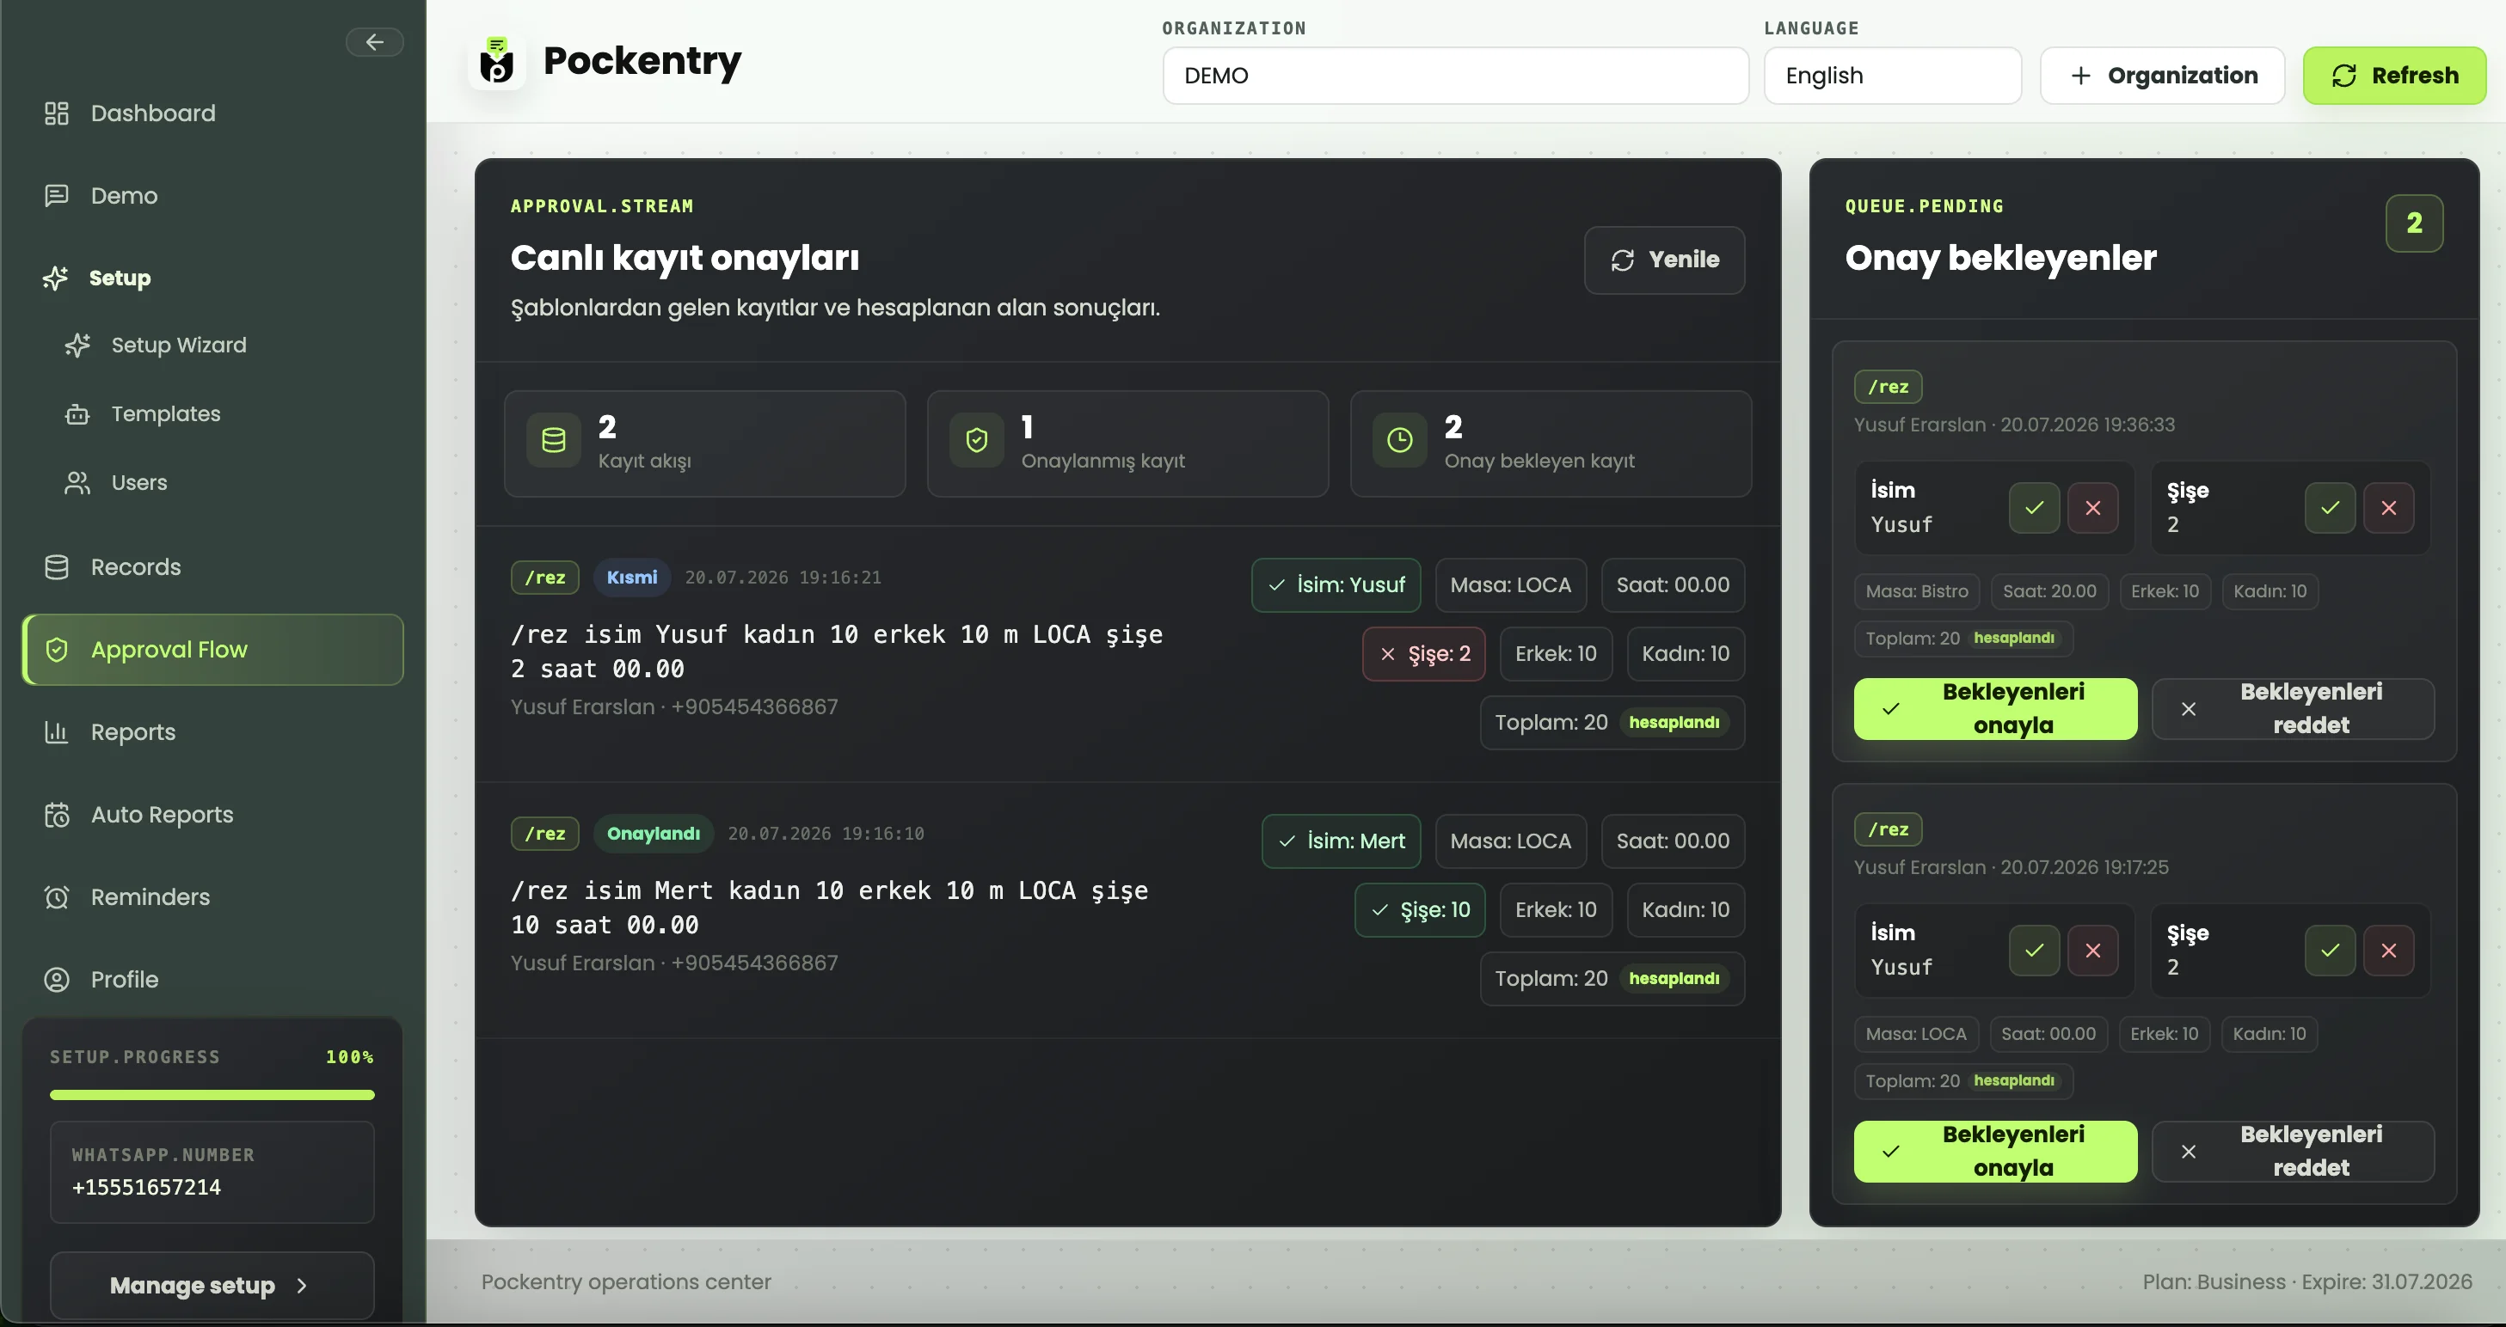Open the Organization dropdown showing DEMO
This screenshot has width=2506, height=1327.
pyautogui.click(x=1455, y=76)
